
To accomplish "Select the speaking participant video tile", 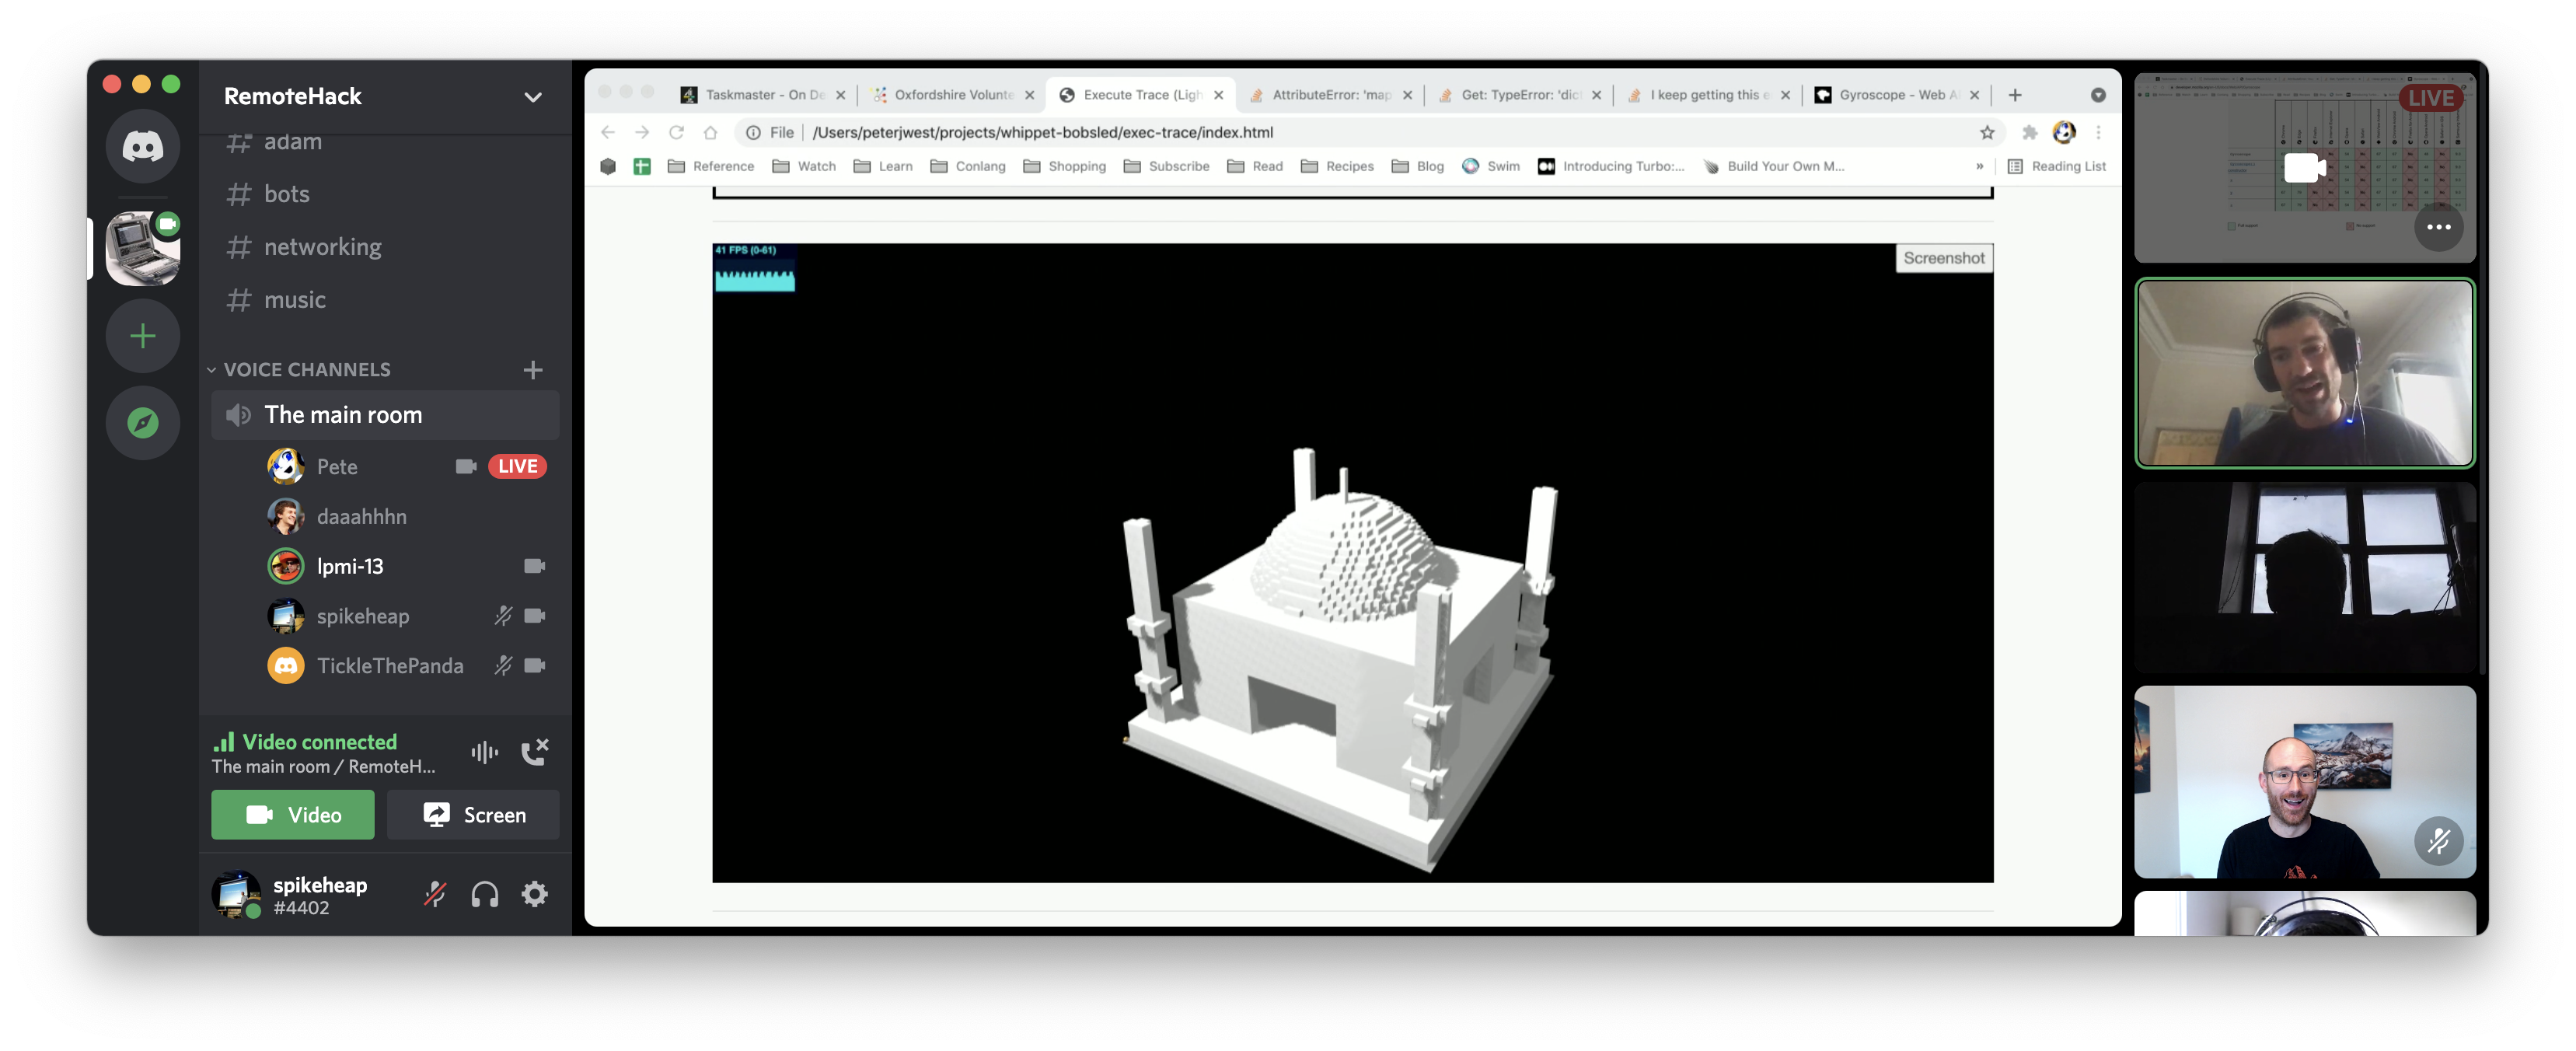I will click(2304, 373).
